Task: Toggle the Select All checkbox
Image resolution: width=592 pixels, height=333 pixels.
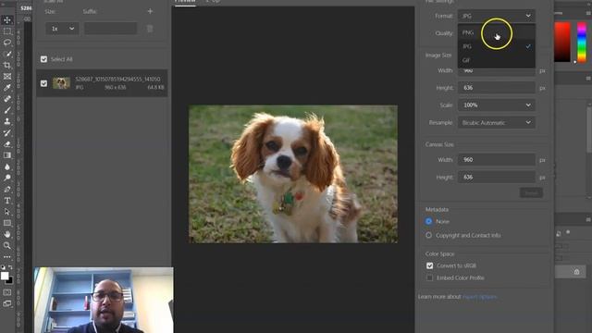Action: click(x=43, y=59)
